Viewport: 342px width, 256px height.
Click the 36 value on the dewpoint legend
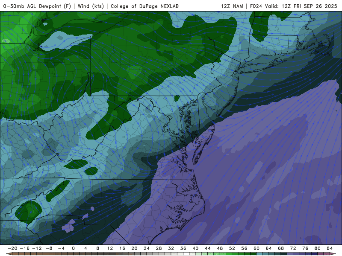[183, 248]
